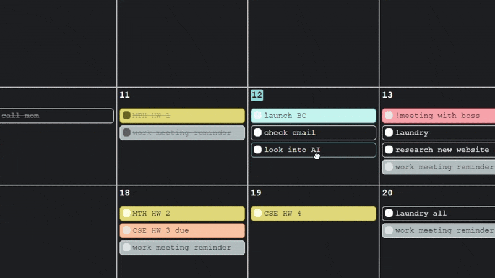Tick the 'check email' checkbox

258,133
